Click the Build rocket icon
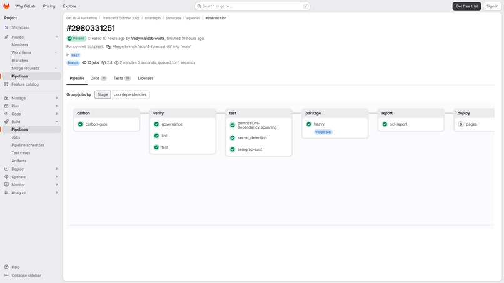504x283 pixels. click(x=6, y=122)
